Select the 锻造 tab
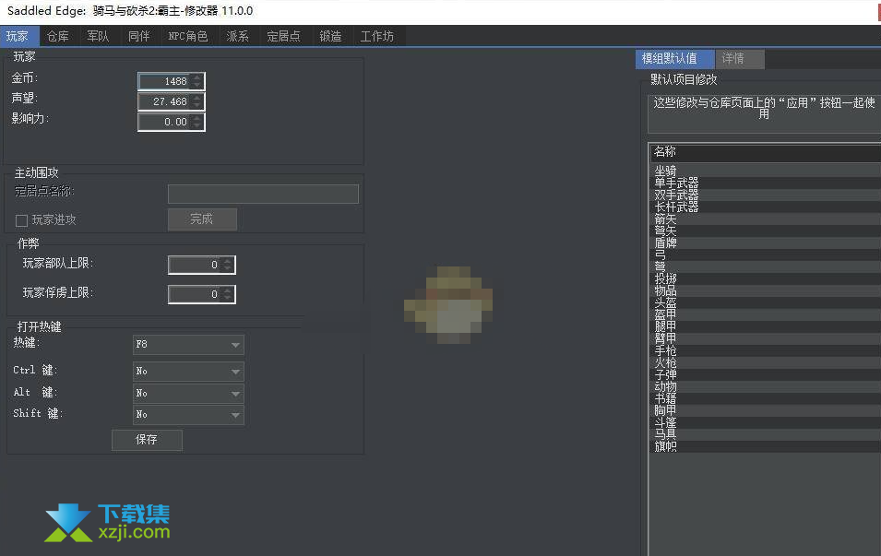Image resolution: width=881 pixels, height=556 pixels. click(330, 37)
